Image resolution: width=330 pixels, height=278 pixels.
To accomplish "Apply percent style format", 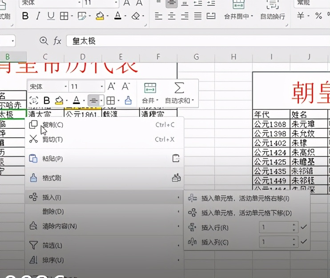I will (x=318, y=16).
